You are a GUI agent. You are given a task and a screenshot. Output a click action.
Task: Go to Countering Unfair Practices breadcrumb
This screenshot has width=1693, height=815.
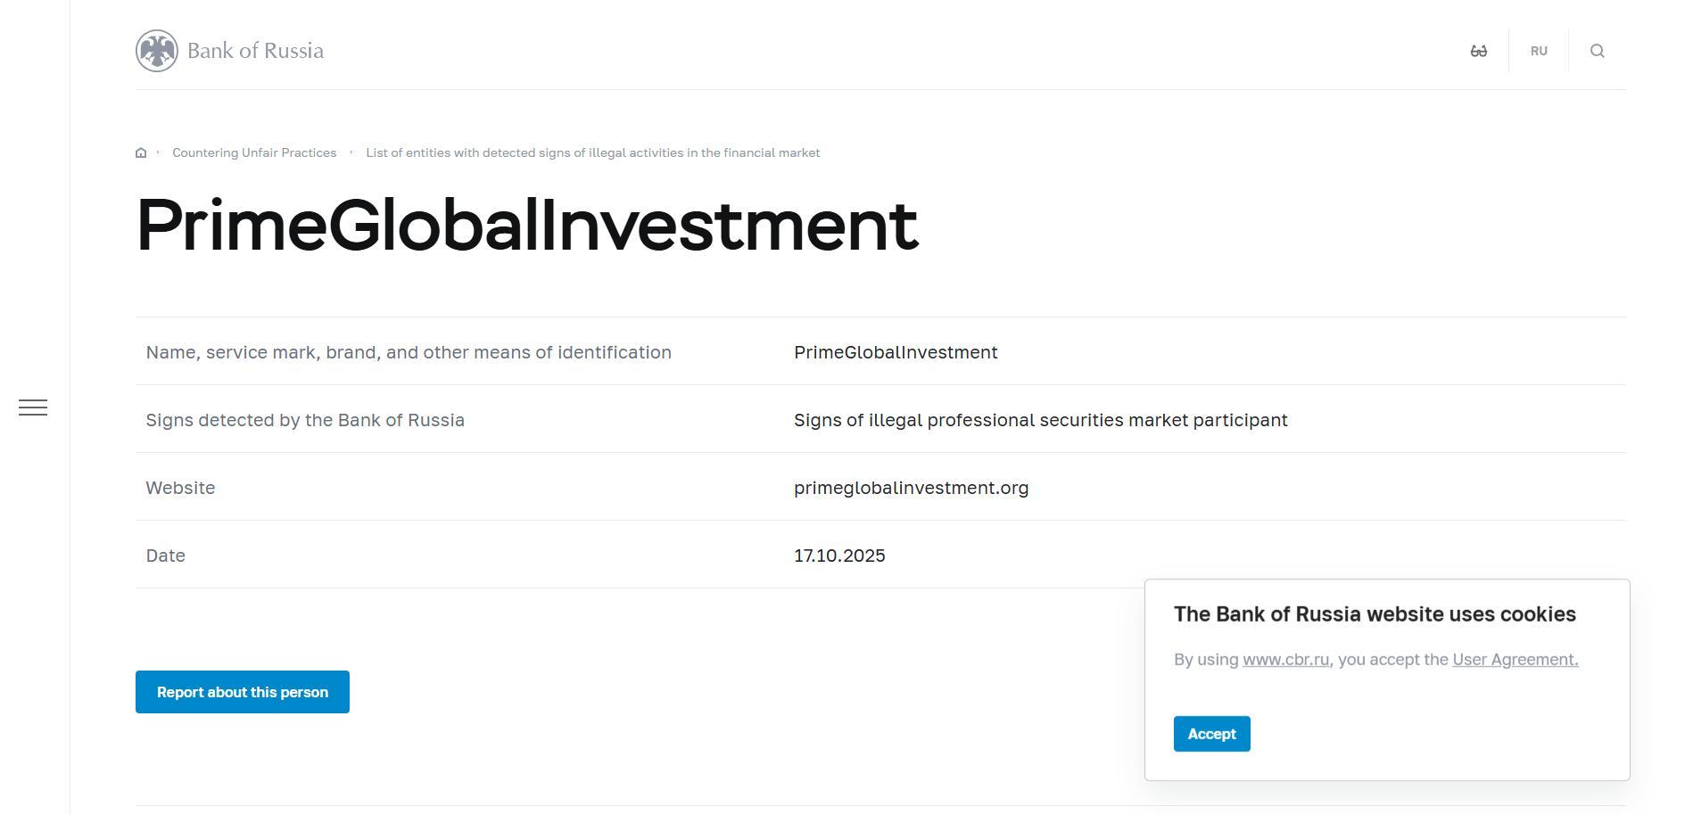[254, 152]
